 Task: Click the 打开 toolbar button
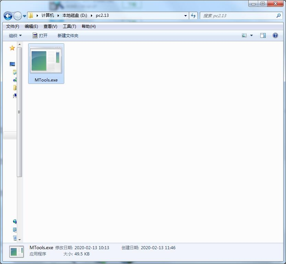point(40,36)
